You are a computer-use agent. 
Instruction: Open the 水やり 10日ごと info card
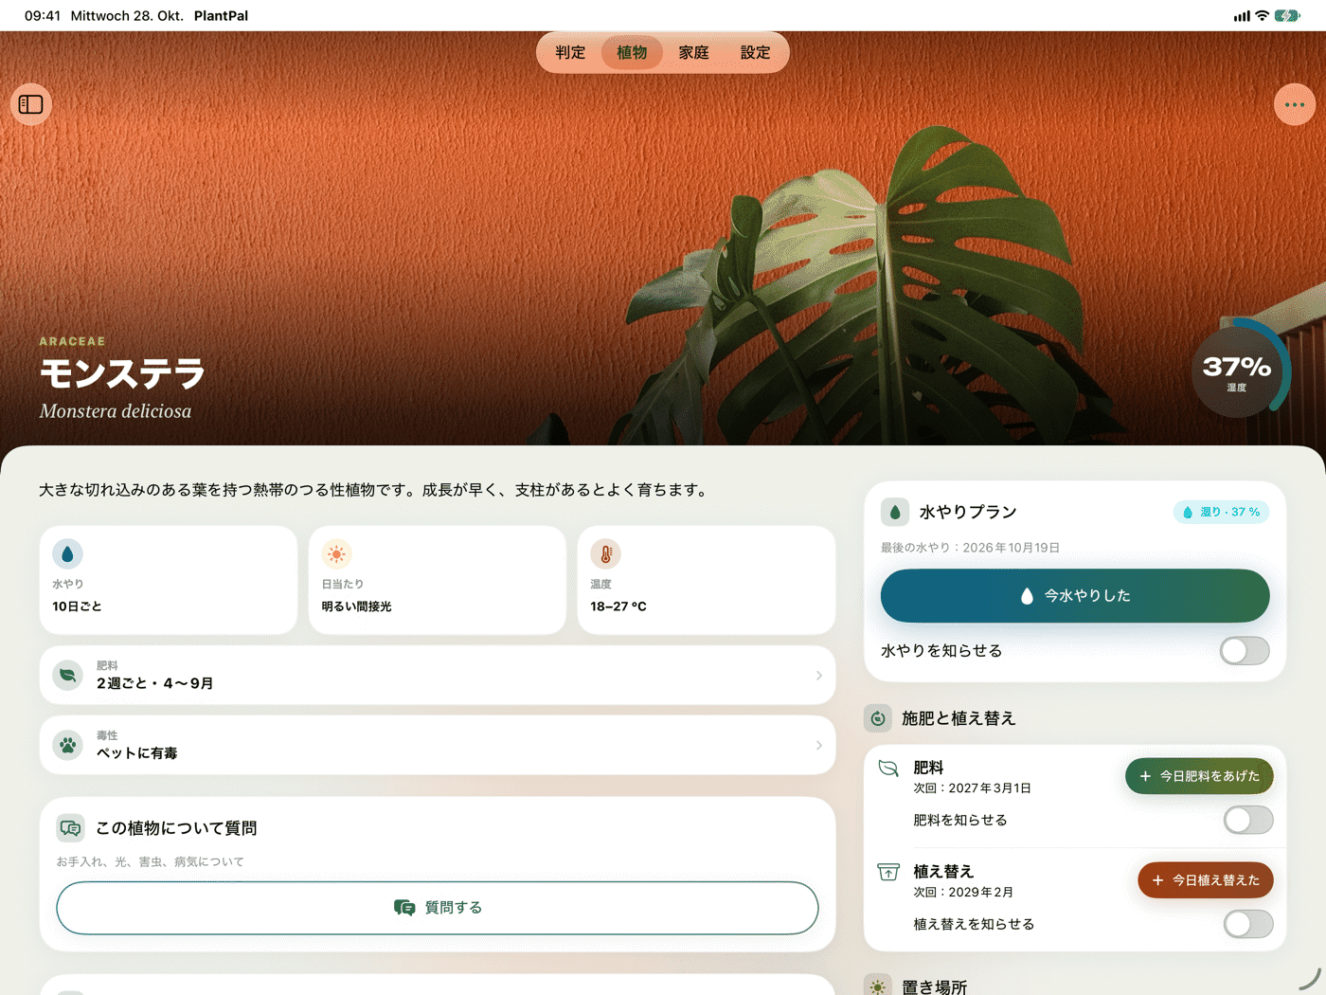point(169,580)
